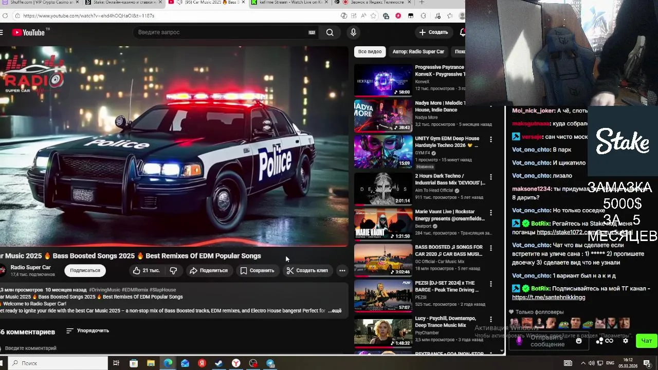Image resolution: width=658 pixels, height=370 pixels.
Task: Open the Windows notification center icon
Action: (647, 363)
